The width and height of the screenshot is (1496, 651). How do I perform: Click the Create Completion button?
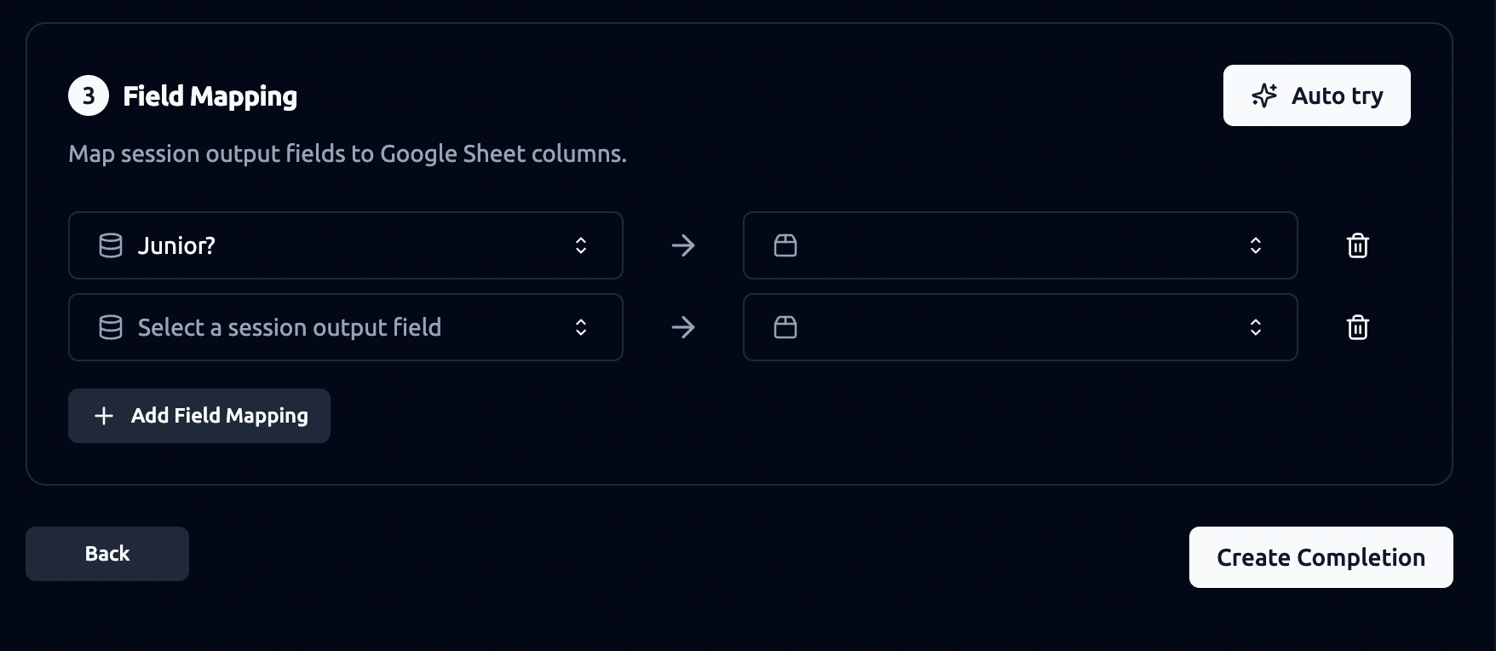coord(1321,557)
